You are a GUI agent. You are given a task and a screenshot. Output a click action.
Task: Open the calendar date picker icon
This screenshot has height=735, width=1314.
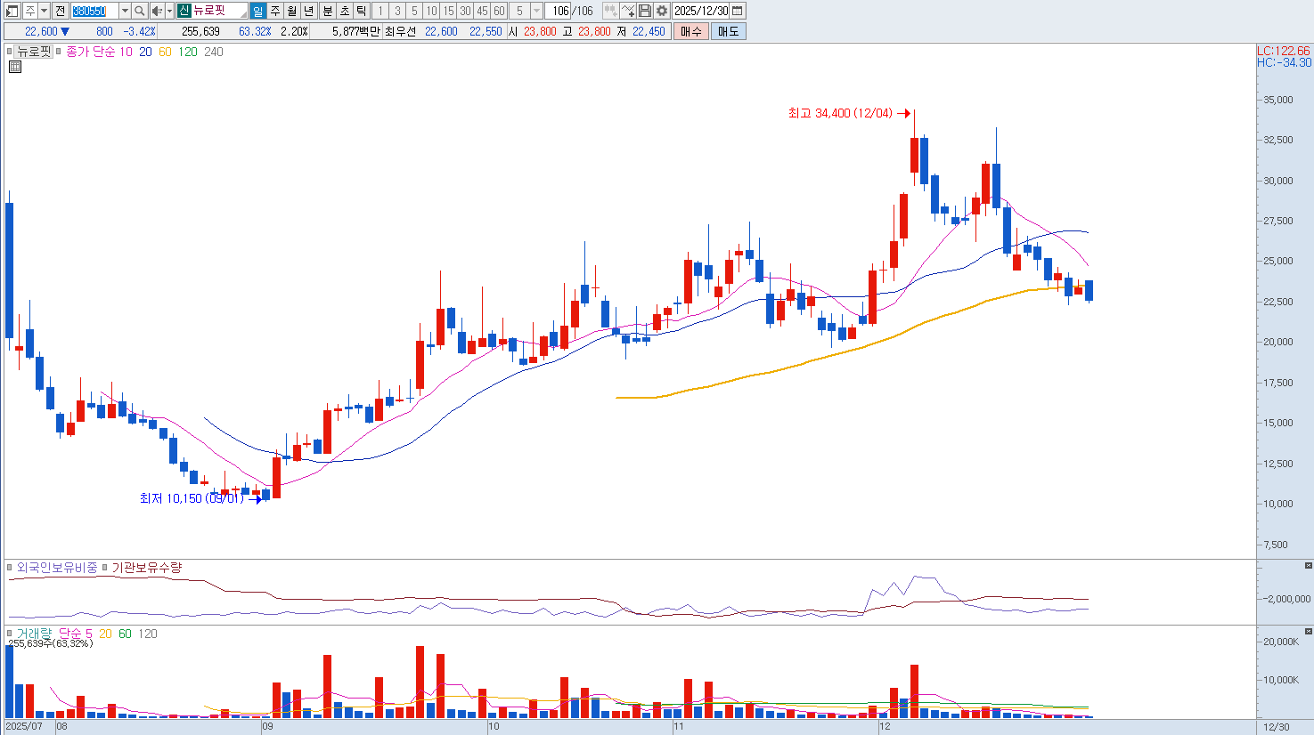[738, 11]
